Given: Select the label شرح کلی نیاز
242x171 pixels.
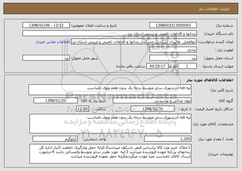Looking at the screenshot, I should coord(222,90).
